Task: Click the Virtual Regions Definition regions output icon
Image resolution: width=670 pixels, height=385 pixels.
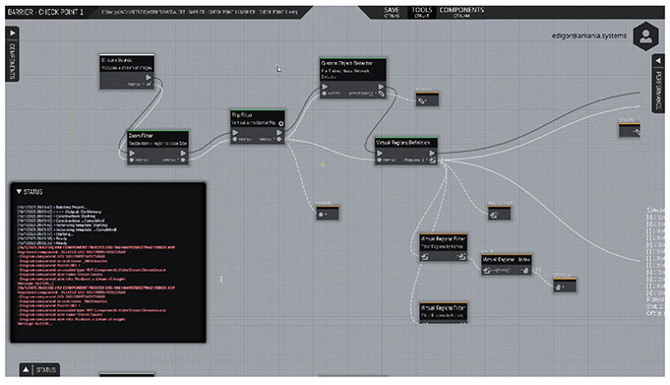Action: 432,160
